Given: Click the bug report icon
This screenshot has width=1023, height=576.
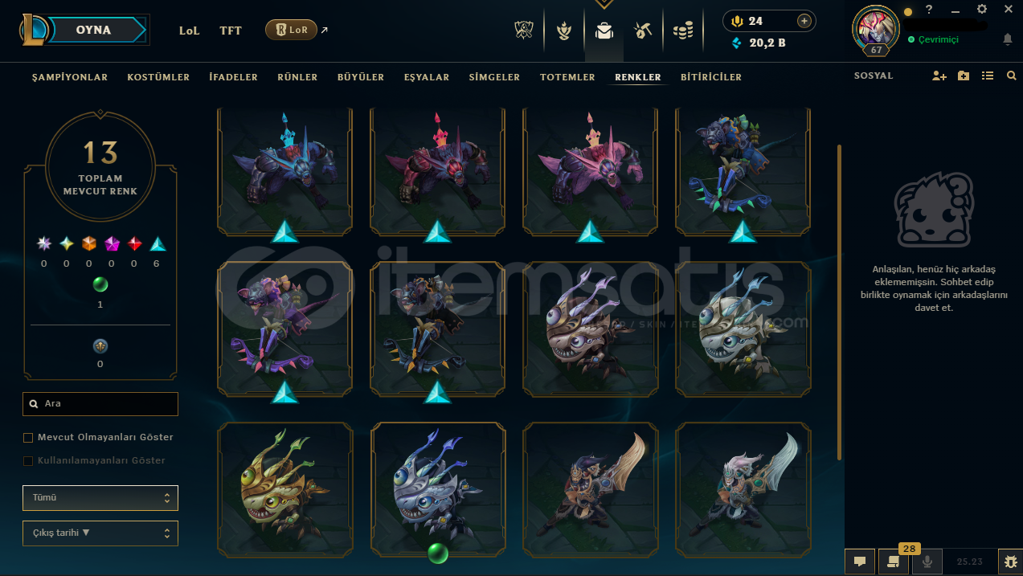Looking at the screenshot, I should pos(1009,562).
